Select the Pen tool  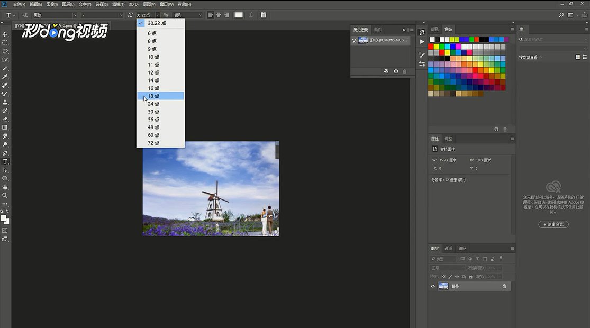pyautogui.click(x=5, y=153)
